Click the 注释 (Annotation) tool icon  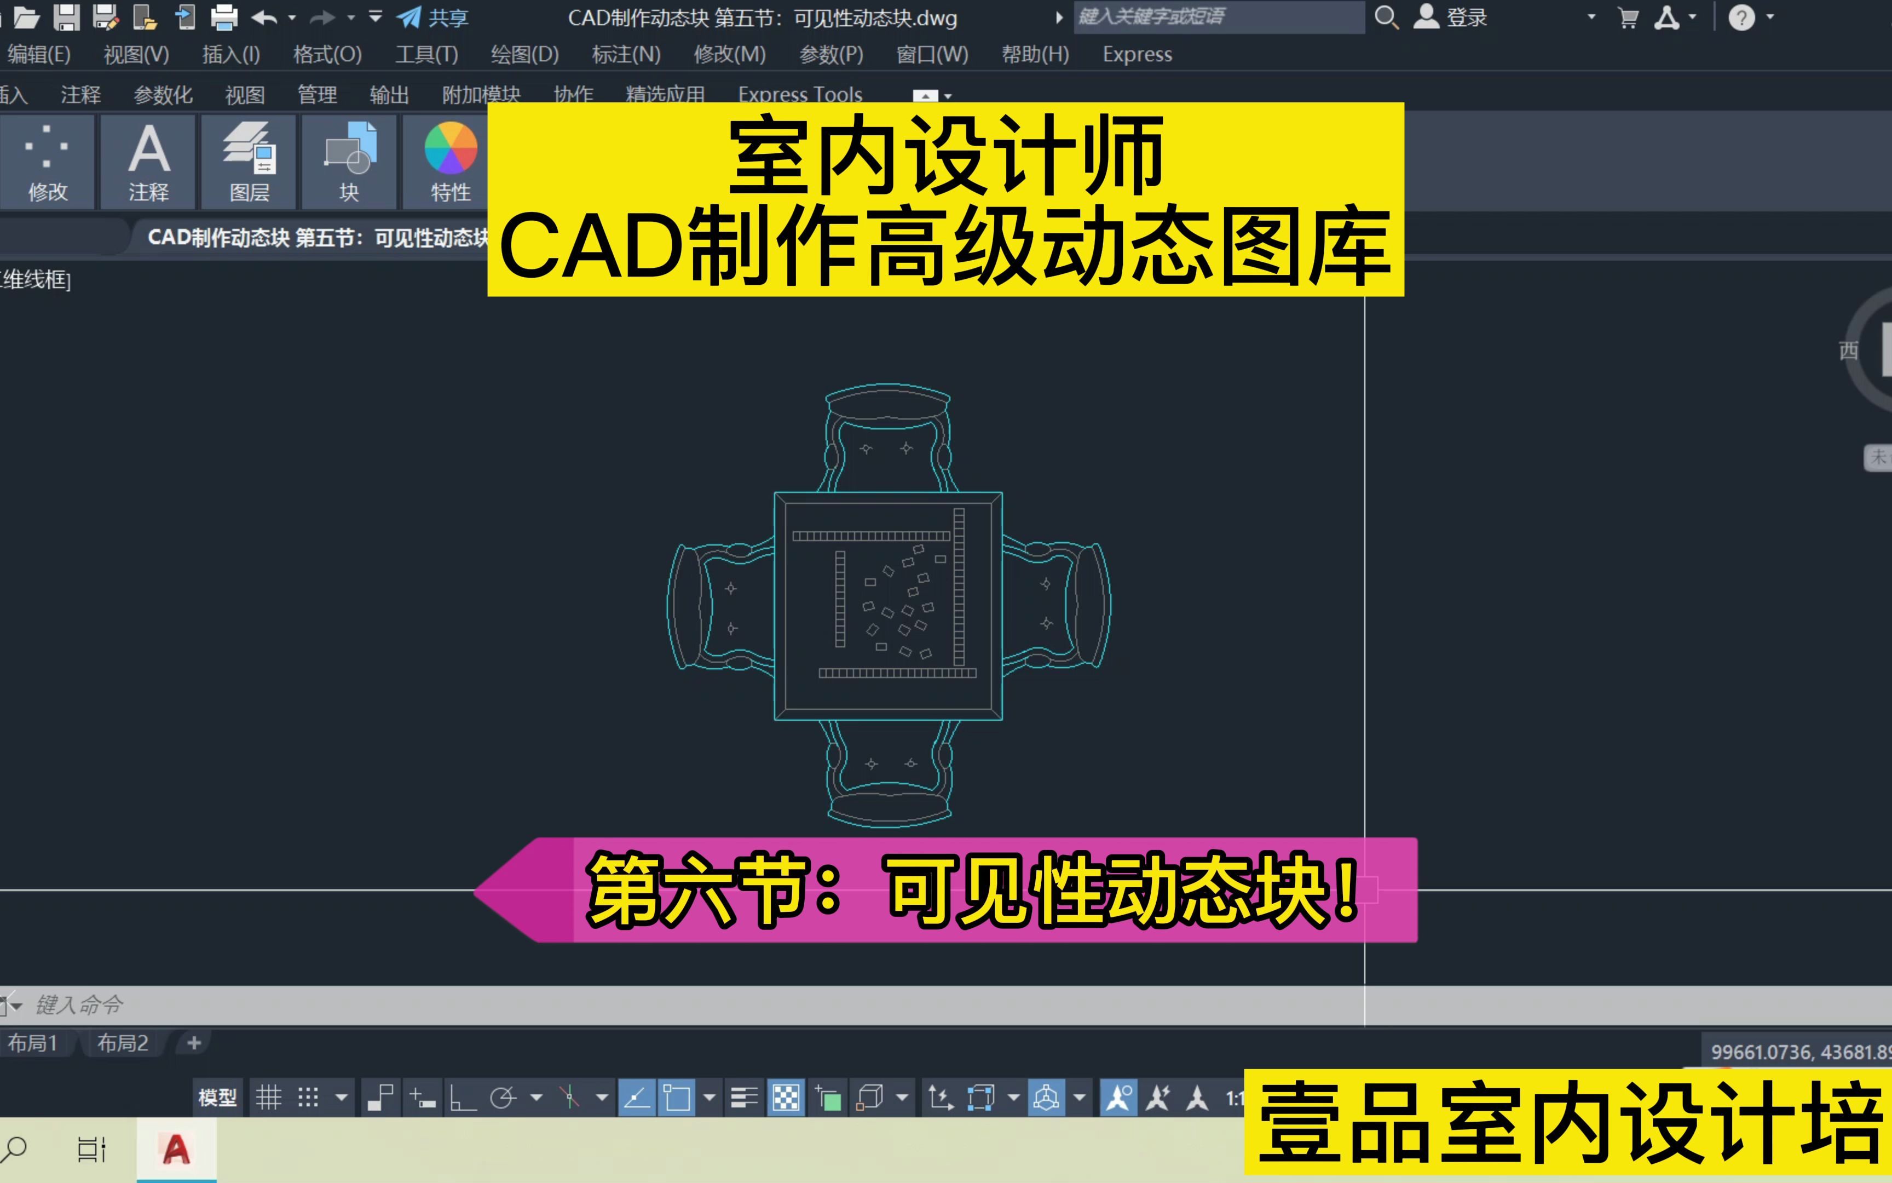coord(151,157)
